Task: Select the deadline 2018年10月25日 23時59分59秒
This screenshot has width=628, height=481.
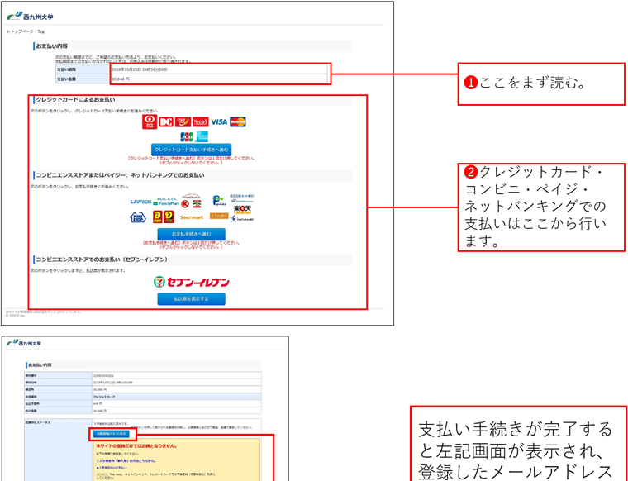Action: coord(140,69)
